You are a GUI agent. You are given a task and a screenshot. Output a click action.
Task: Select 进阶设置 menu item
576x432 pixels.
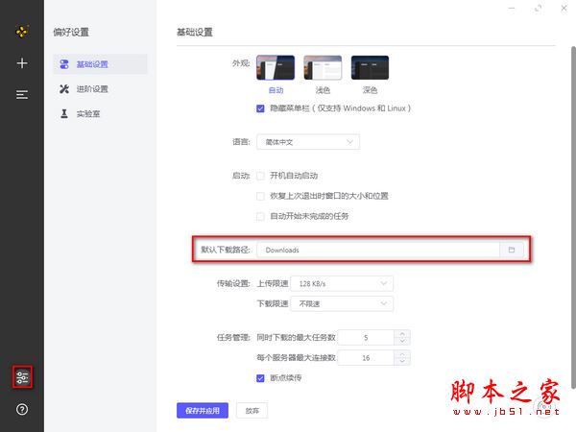point(100,89)
